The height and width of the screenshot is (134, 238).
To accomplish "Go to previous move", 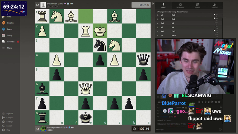I will click(x=202, y=102).
